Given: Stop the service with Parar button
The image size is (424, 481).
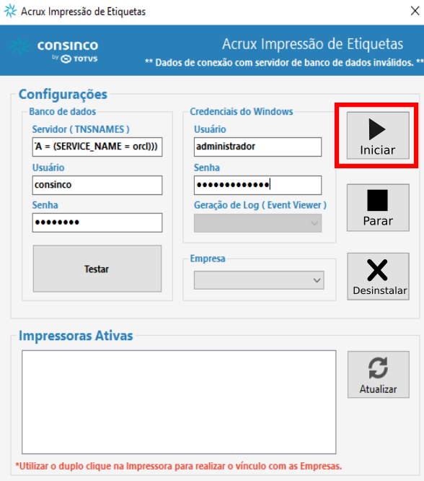Looking at the screenshot, I should tap(378, 208).
